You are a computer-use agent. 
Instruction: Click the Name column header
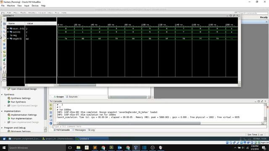pyautogui.click(x=16, y=23)
